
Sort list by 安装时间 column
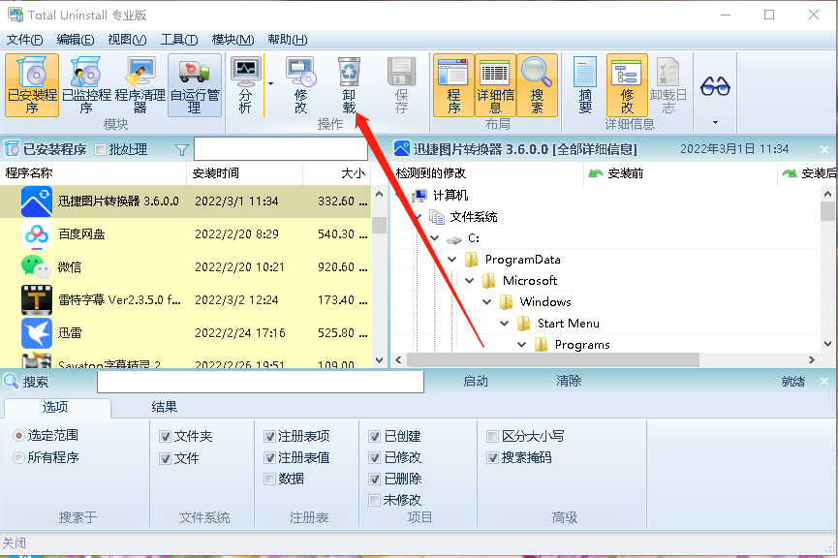coord(244,173)
